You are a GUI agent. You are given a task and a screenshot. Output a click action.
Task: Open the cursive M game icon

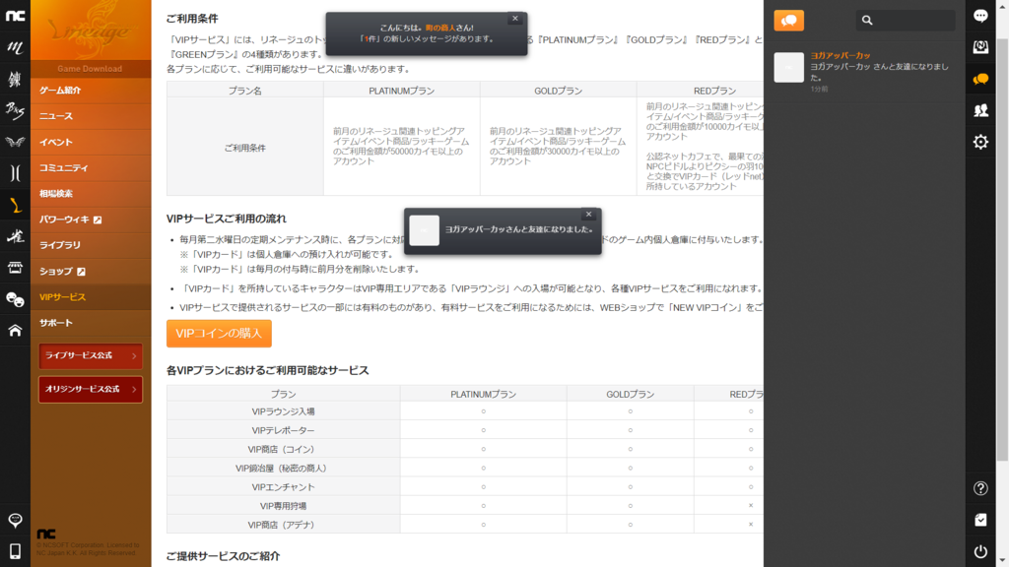click(15, 47)
